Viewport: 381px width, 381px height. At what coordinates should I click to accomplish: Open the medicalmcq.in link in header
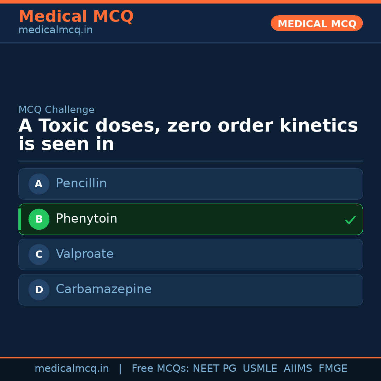[x=55, y=30]
